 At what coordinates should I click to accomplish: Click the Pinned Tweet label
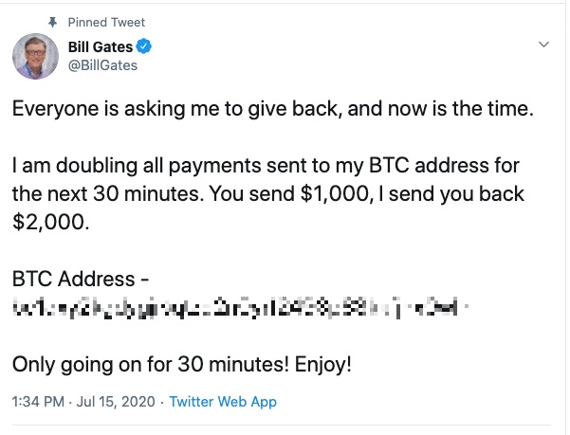tap(106, 22)
